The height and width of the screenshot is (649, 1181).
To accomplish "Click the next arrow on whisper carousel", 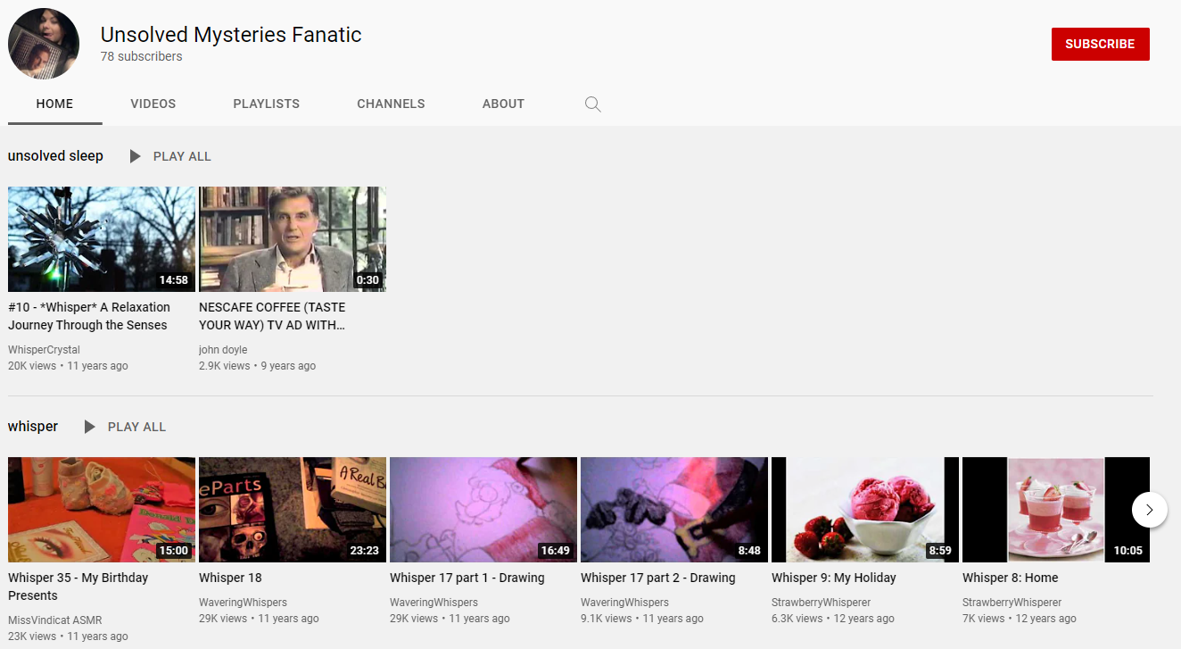I will [1150, 510].
